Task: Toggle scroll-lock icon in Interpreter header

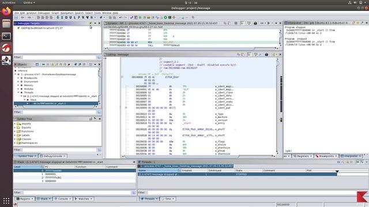Action: (357, 23)
